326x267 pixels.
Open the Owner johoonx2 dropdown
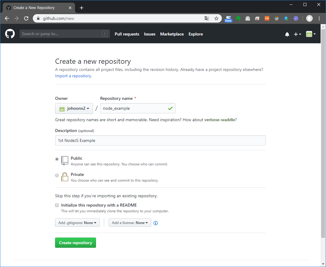point(74,108)
